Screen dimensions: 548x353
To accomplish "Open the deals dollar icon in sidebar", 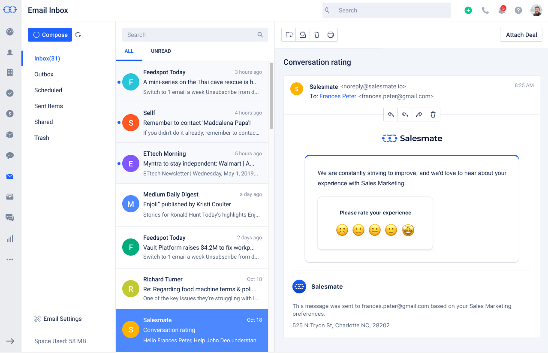I will 10,114.
